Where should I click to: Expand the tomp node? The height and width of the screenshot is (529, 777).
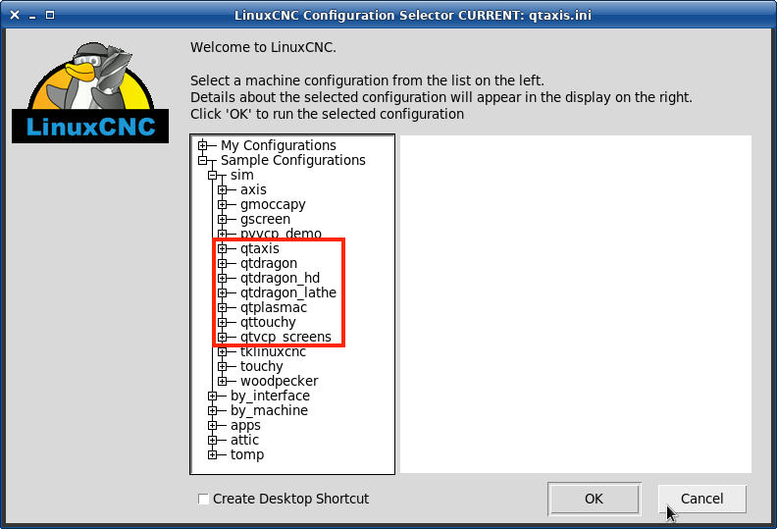[213, 454]
